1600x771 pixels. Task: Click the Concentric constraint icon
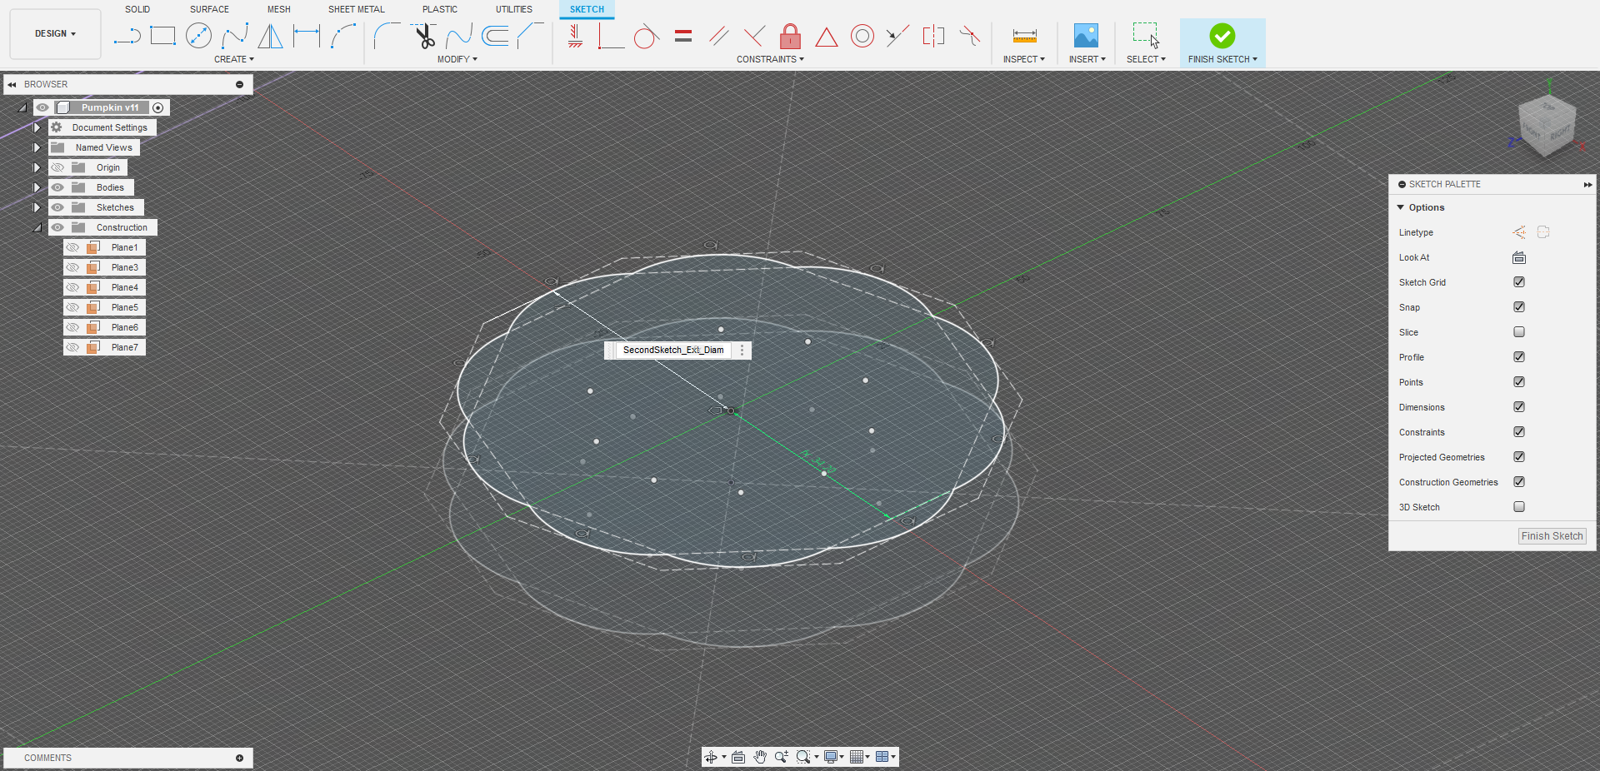(862, 36)
